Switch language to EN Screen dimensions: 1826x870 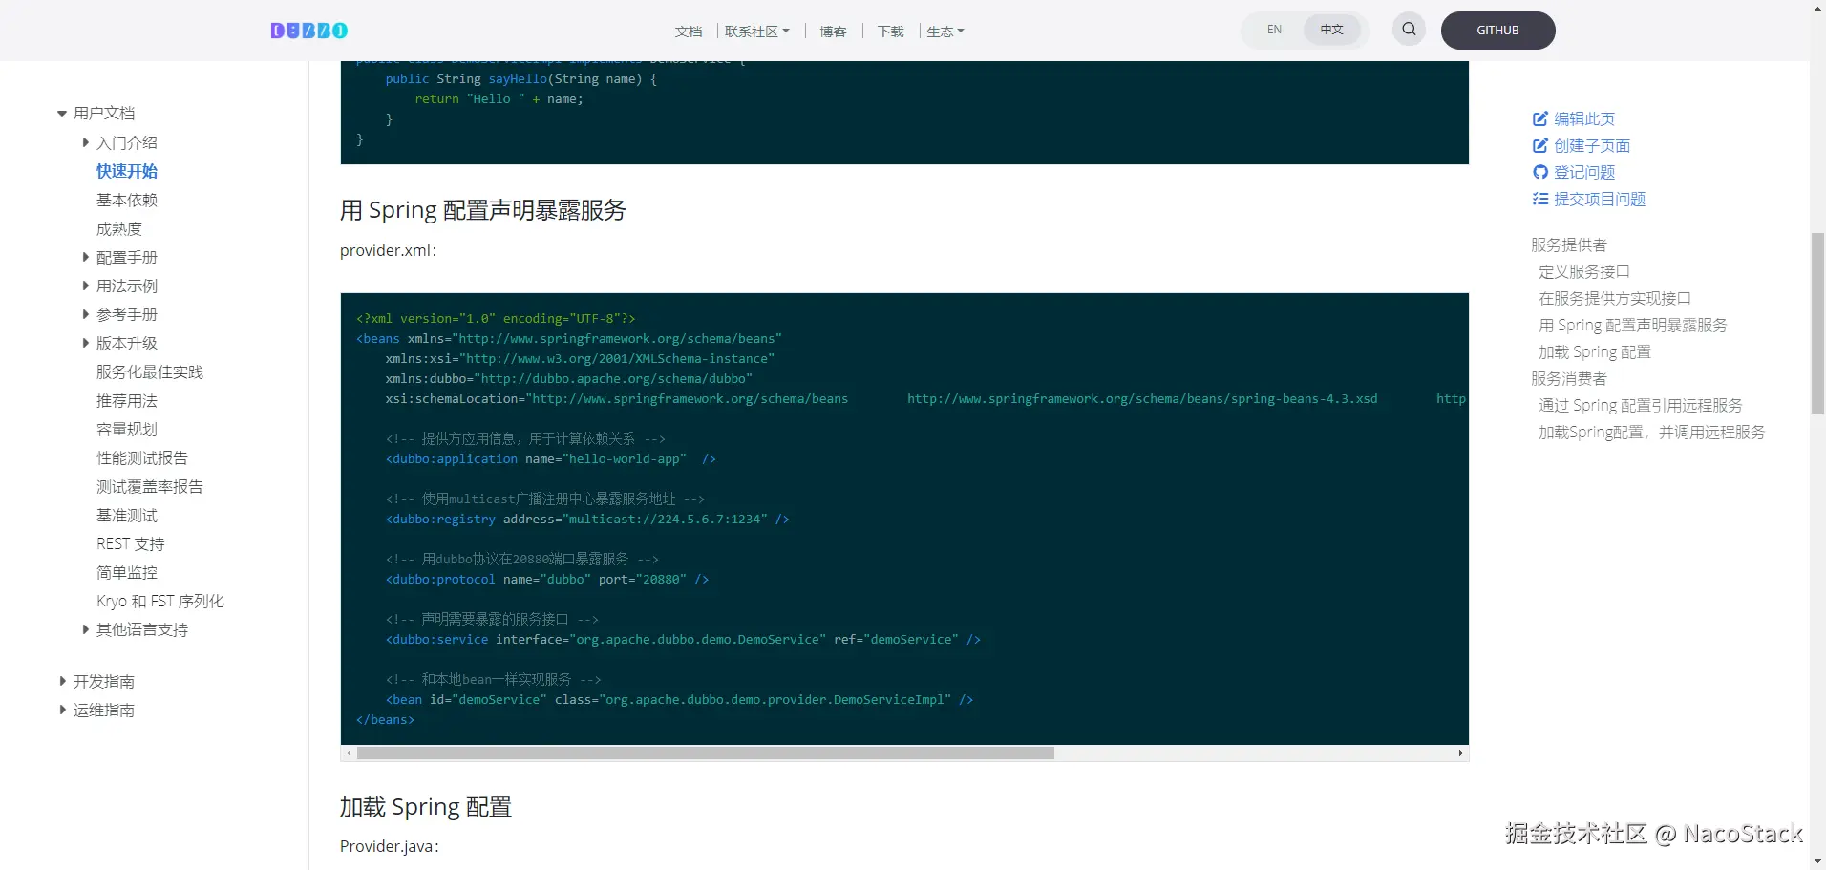point(1274,30)
